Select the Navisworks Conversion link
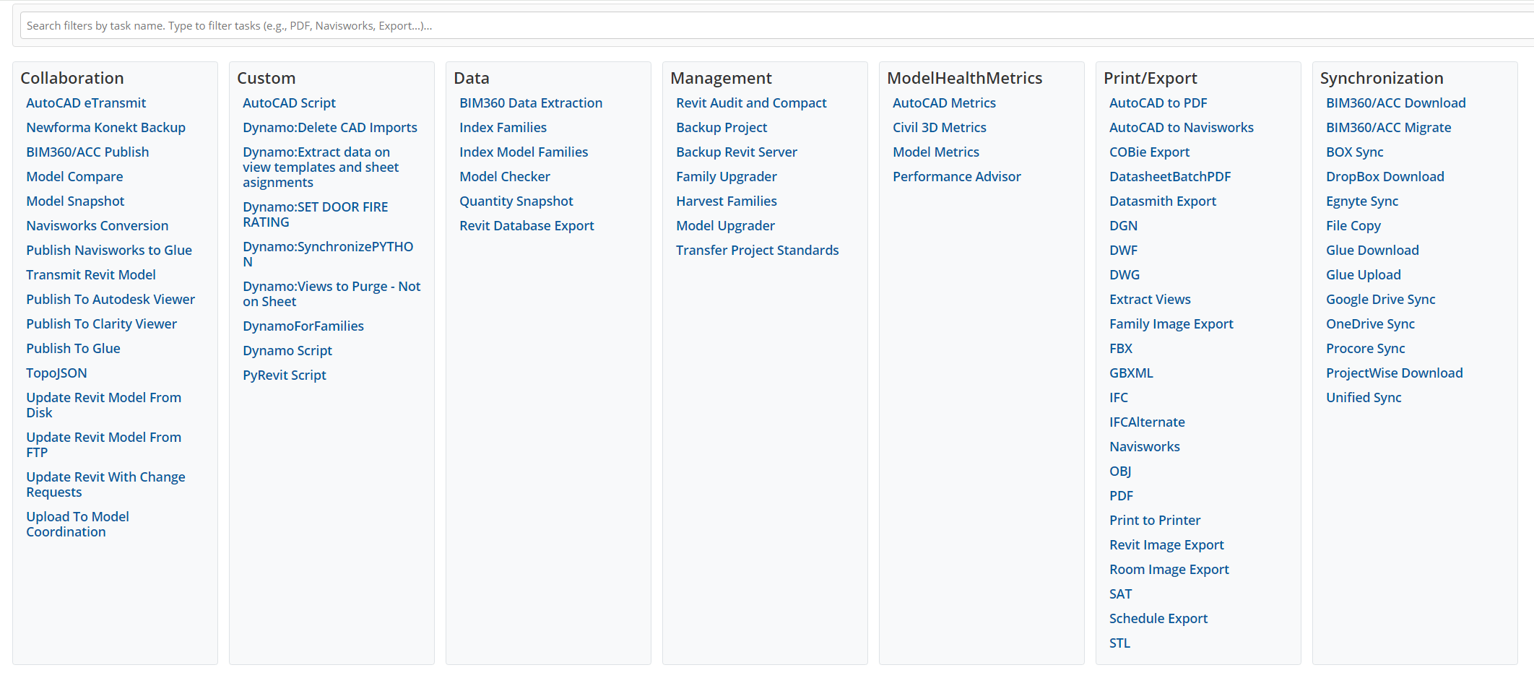This screenshot has height=678, width=1534. coord(97,226)
